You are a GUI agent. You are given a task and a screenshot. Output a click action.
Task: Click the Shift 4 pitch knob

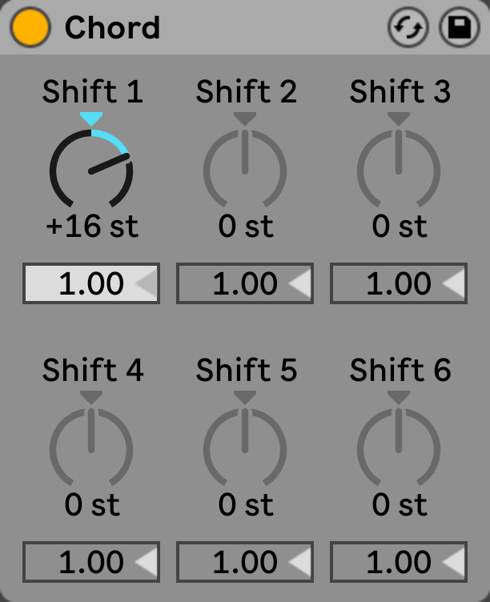(91, 447)
